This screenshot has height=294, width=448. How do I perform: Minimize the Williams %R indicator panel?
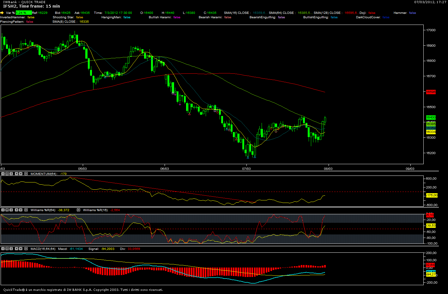click(3, 210)
